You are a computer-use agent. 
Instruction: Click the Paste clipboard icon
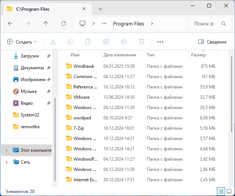pos(88,42)
